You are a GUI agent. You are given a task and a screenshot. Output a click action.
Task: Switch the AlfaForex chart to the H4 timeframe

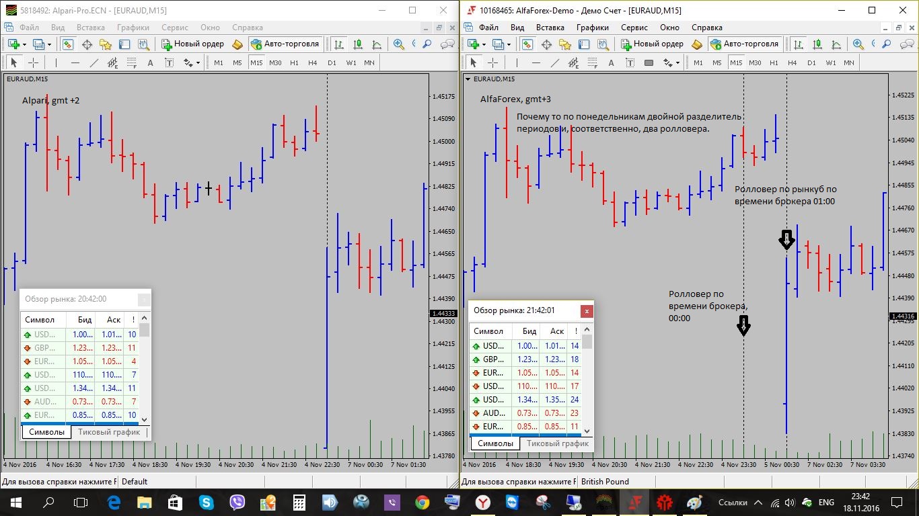(x=793, y=62)
